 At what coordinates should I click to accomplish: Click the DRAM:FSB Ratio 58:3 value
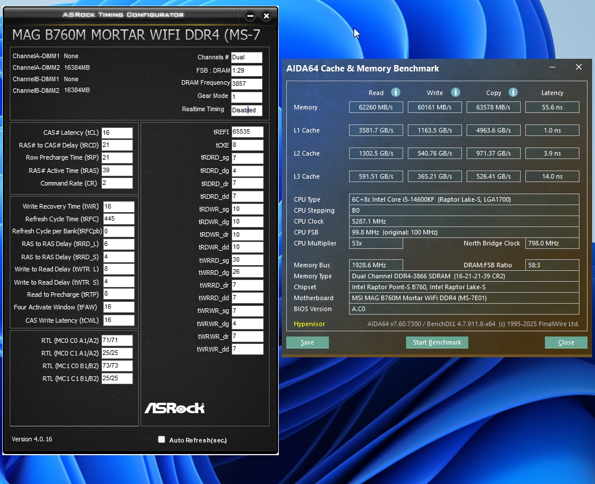(552, 265)
